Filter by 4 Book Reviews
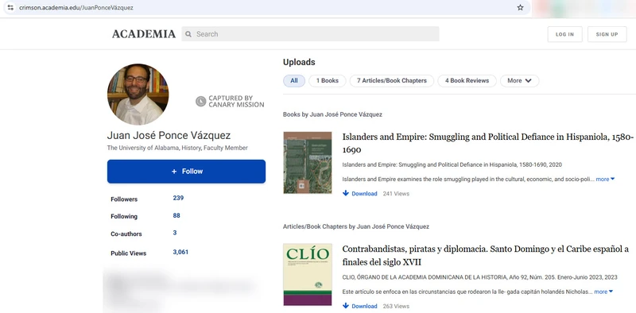Image resolution: width=636 pixels, height=313 pixels. [x=467, y=81]
